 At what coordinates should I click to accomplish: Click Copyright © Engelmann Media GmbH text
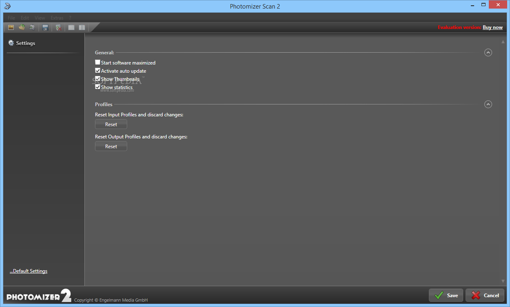(x=111, y=300)
